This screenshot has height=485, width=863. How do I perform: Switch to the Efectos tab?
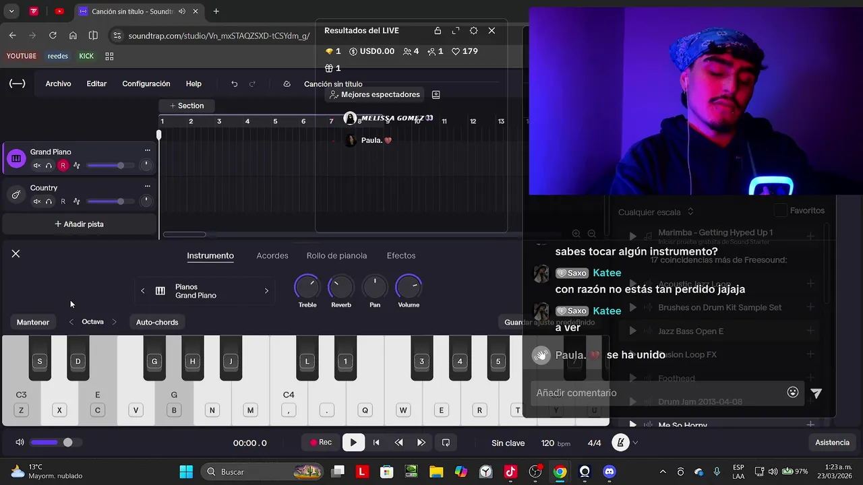pos(401,255)
